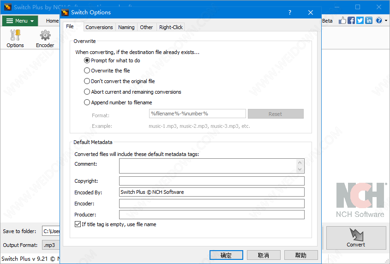Open the Output Format .mp3 dropdown

[51, 245]
